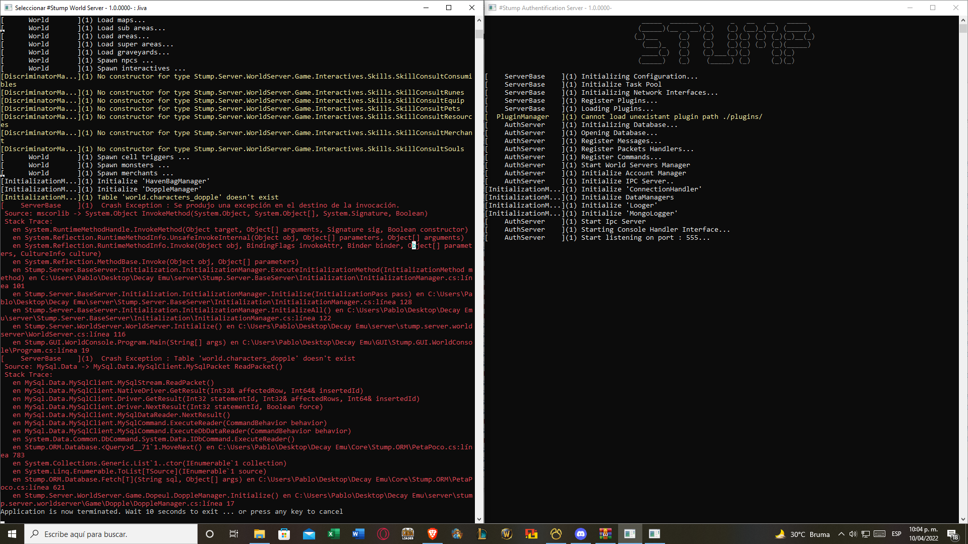
Task: Click the 'Application is now terminated' line
Action: click(171, 512)
